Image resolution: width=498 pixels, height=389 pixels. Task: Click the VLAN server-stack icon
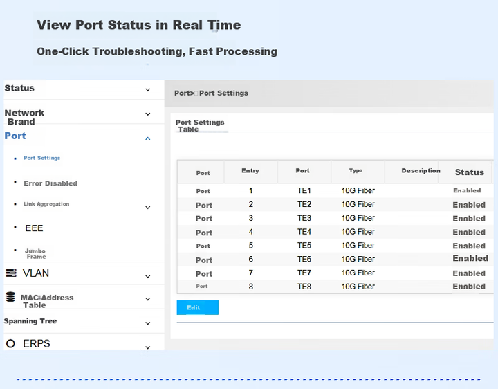pos(11,273)
